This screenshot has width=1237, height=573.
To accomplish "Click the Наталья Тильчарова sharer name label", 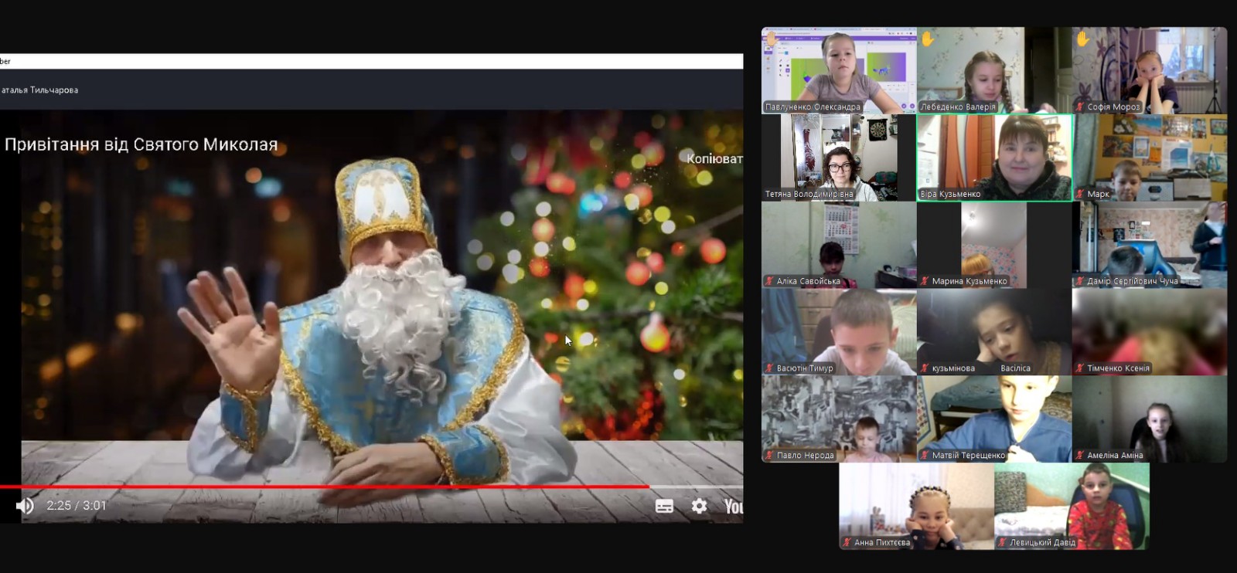I will click(x=39, y=90).
